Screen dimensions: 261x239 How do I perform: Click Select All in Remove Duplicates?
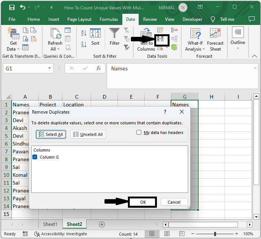point(51,134)
